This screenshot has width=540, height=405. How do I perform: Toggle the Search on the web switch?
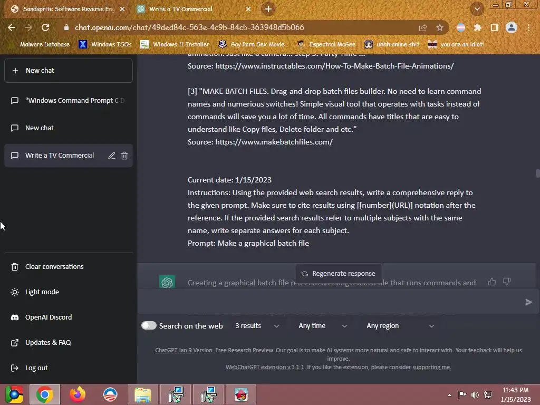tap(149, 326)
